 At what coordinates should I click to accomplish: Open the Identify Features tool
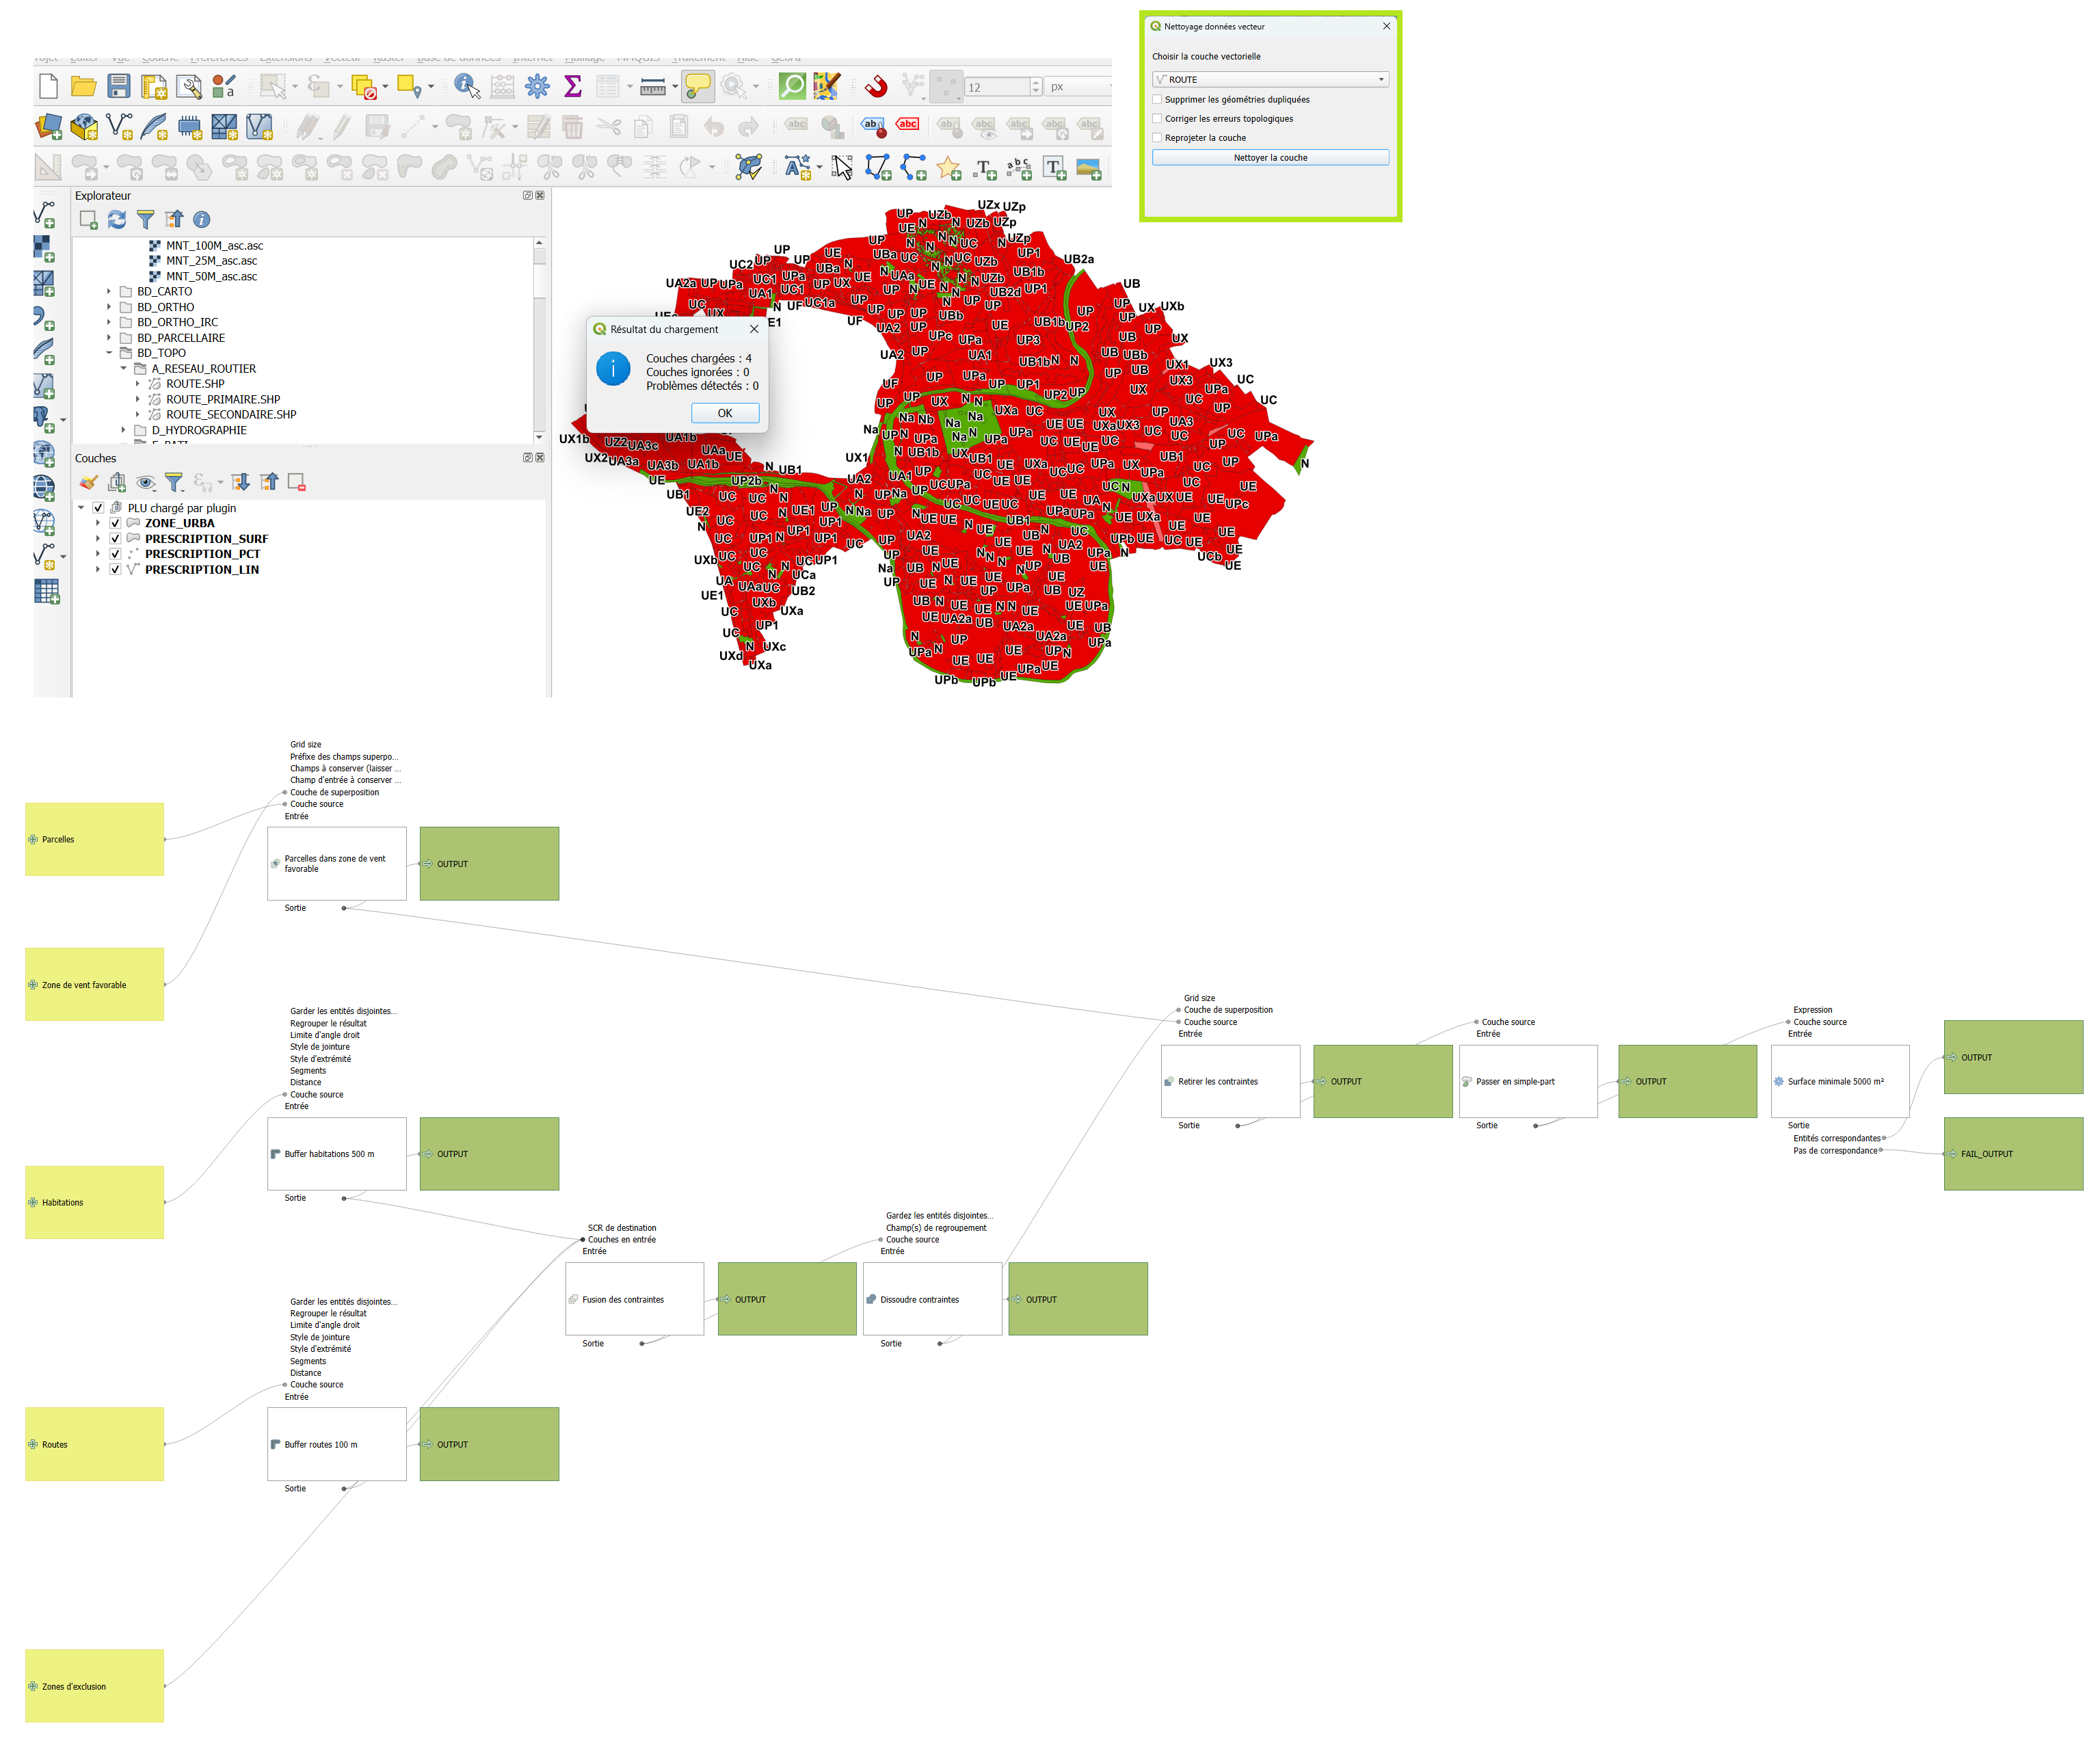466,87
